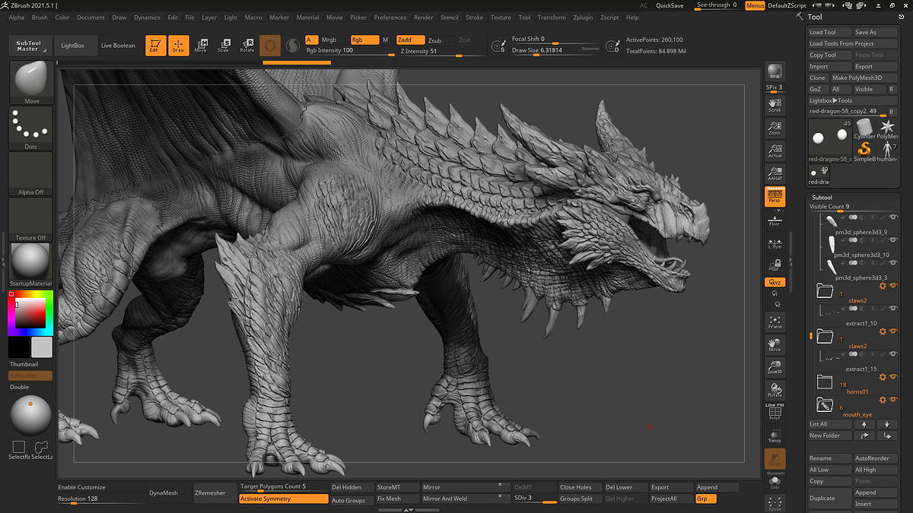This screenshot has height=513, width=913.
Task: Open the Zplugin menu
Action: [583, 17]
